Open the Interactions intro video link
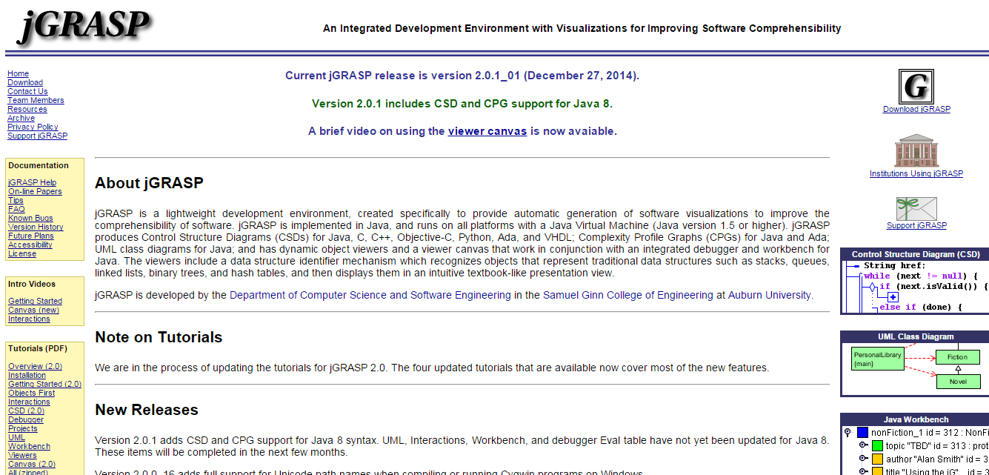The height and width of the screenshot is (475, 989). tap(29, 319)
